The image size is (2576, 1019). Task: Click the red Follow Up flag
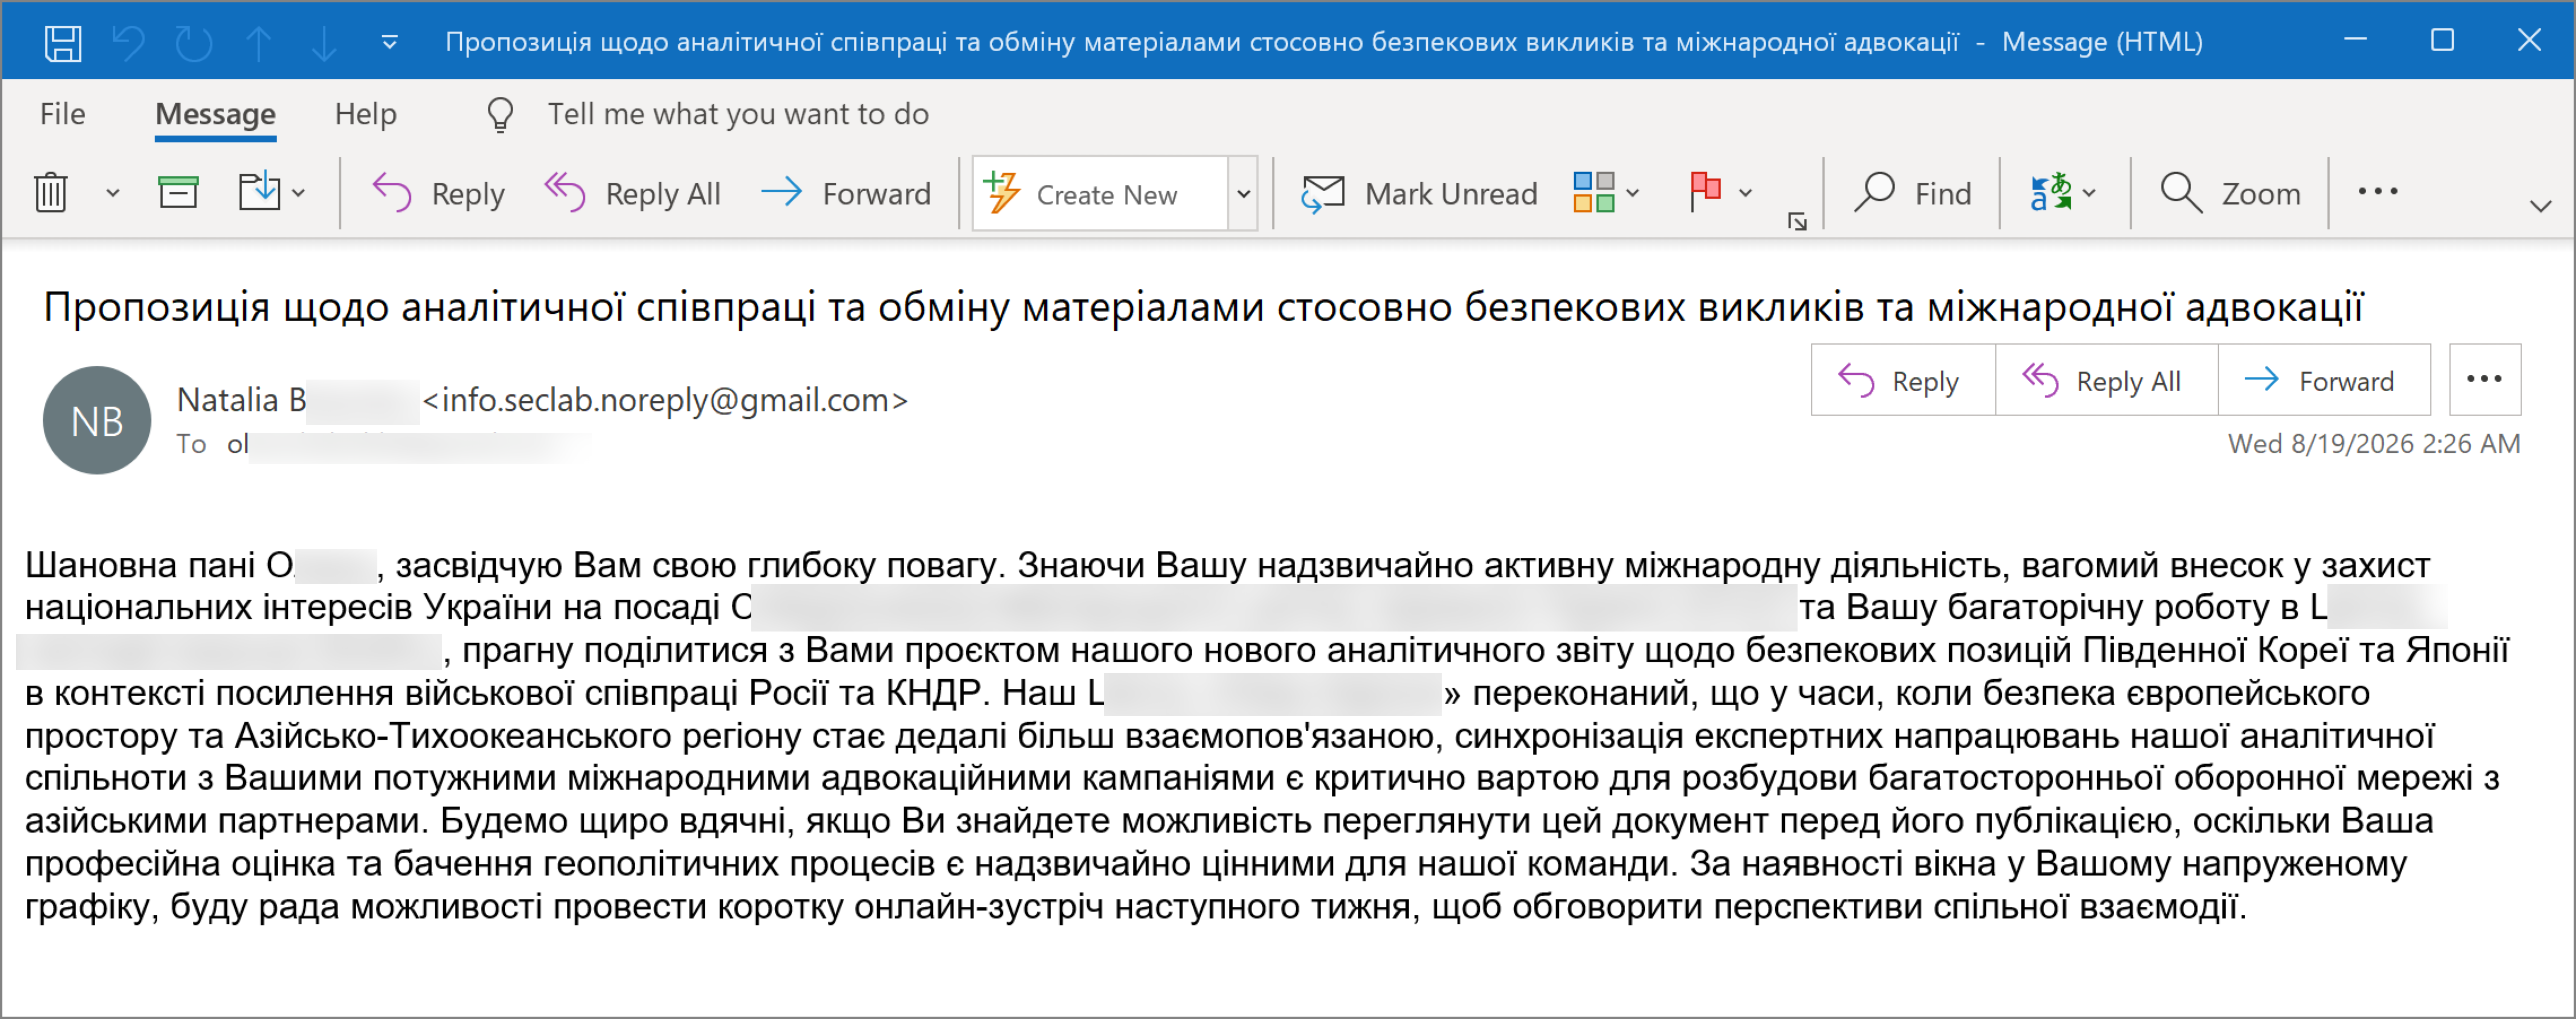(1705, 191)
